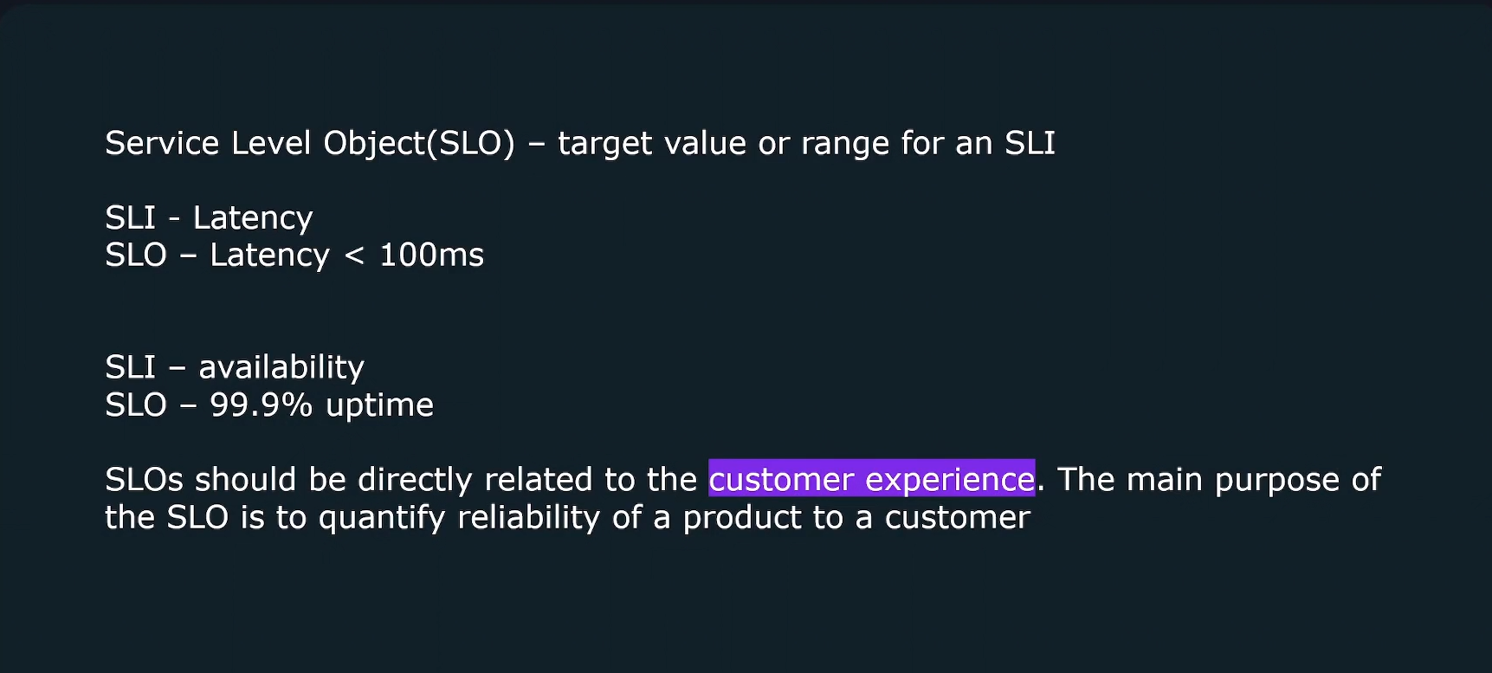Click the phrase 'The main purpose of'
The height and width of the screenshot is (673, 1492).
point(1219,479)
